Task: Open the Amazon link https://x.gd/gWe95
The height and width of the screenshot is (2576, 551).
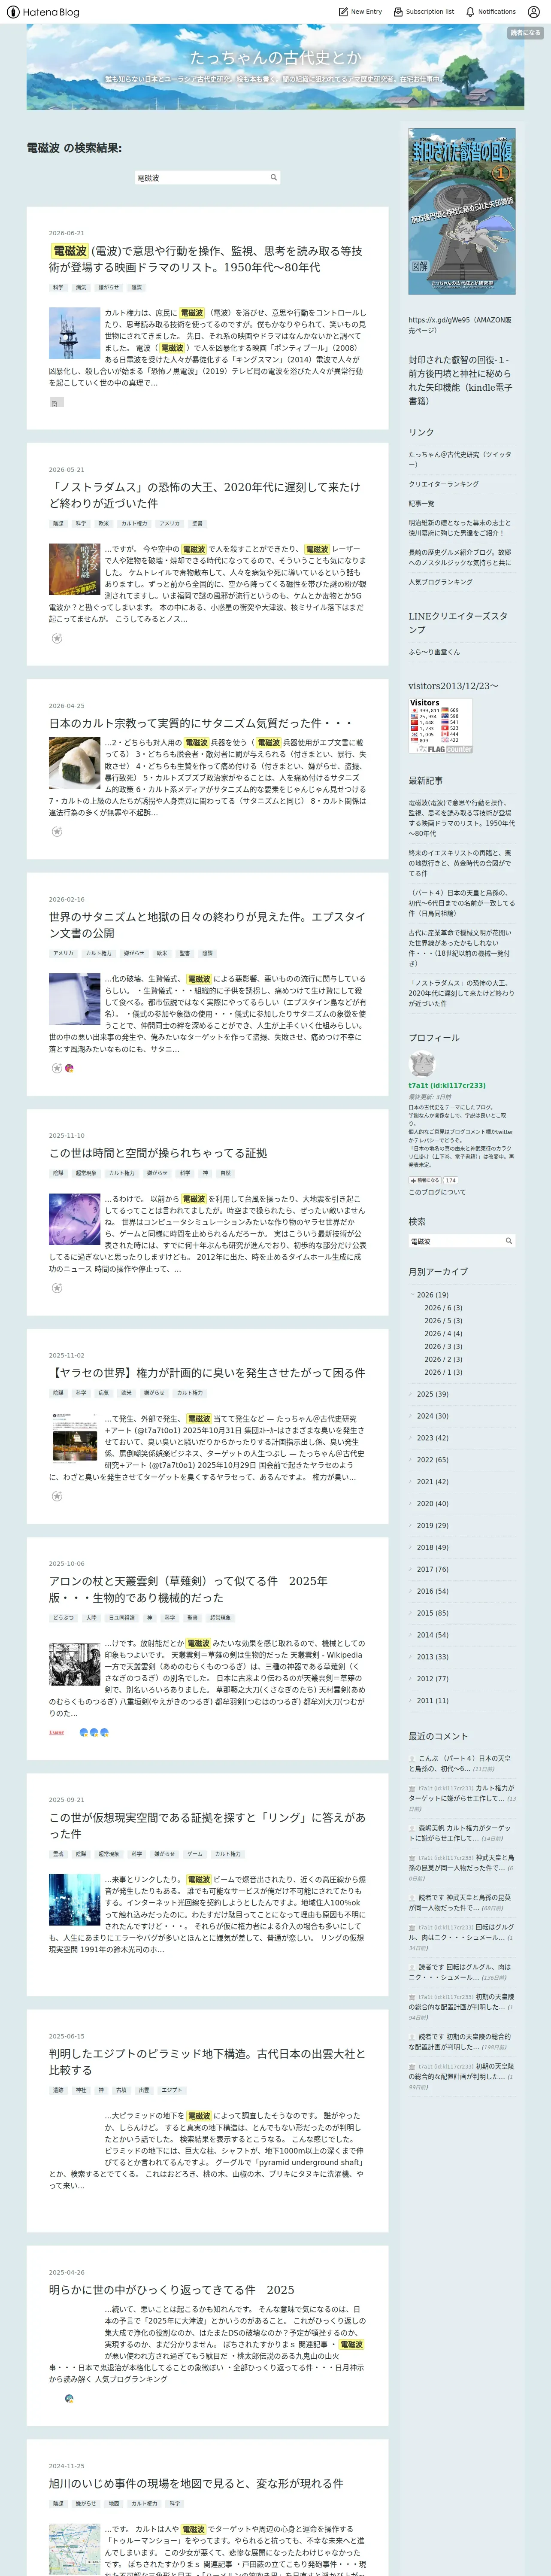Action: click(x=460, y=324)
